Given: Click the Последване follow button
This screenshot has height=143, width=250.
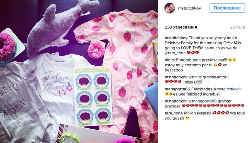Looking at the screenshot, I should pyautogui.click(x=227, y=8).
